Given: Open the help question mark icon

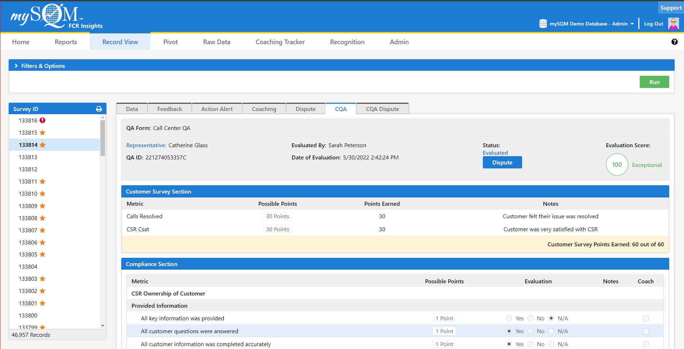Looking at the screenshot, I should point(674,42).
